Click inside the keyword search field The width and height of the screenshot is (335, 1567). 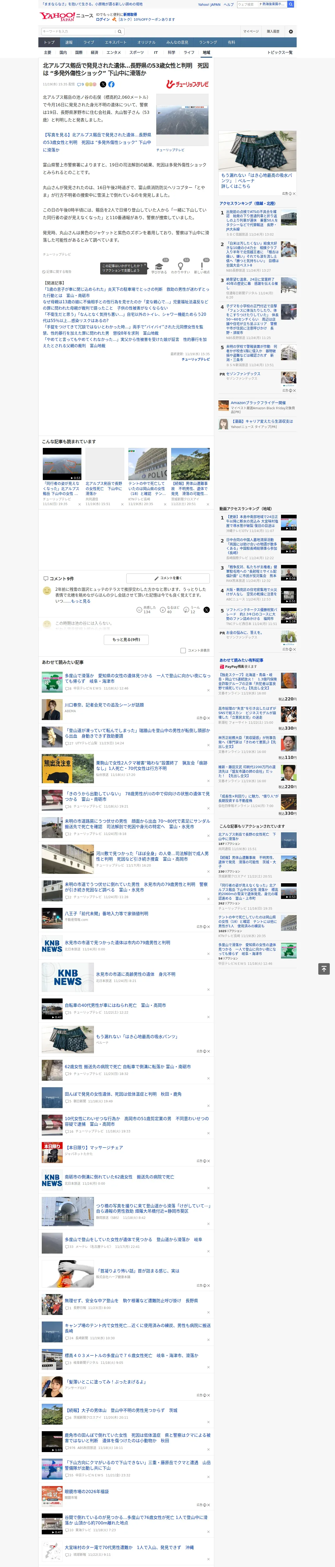coord(78,32)
